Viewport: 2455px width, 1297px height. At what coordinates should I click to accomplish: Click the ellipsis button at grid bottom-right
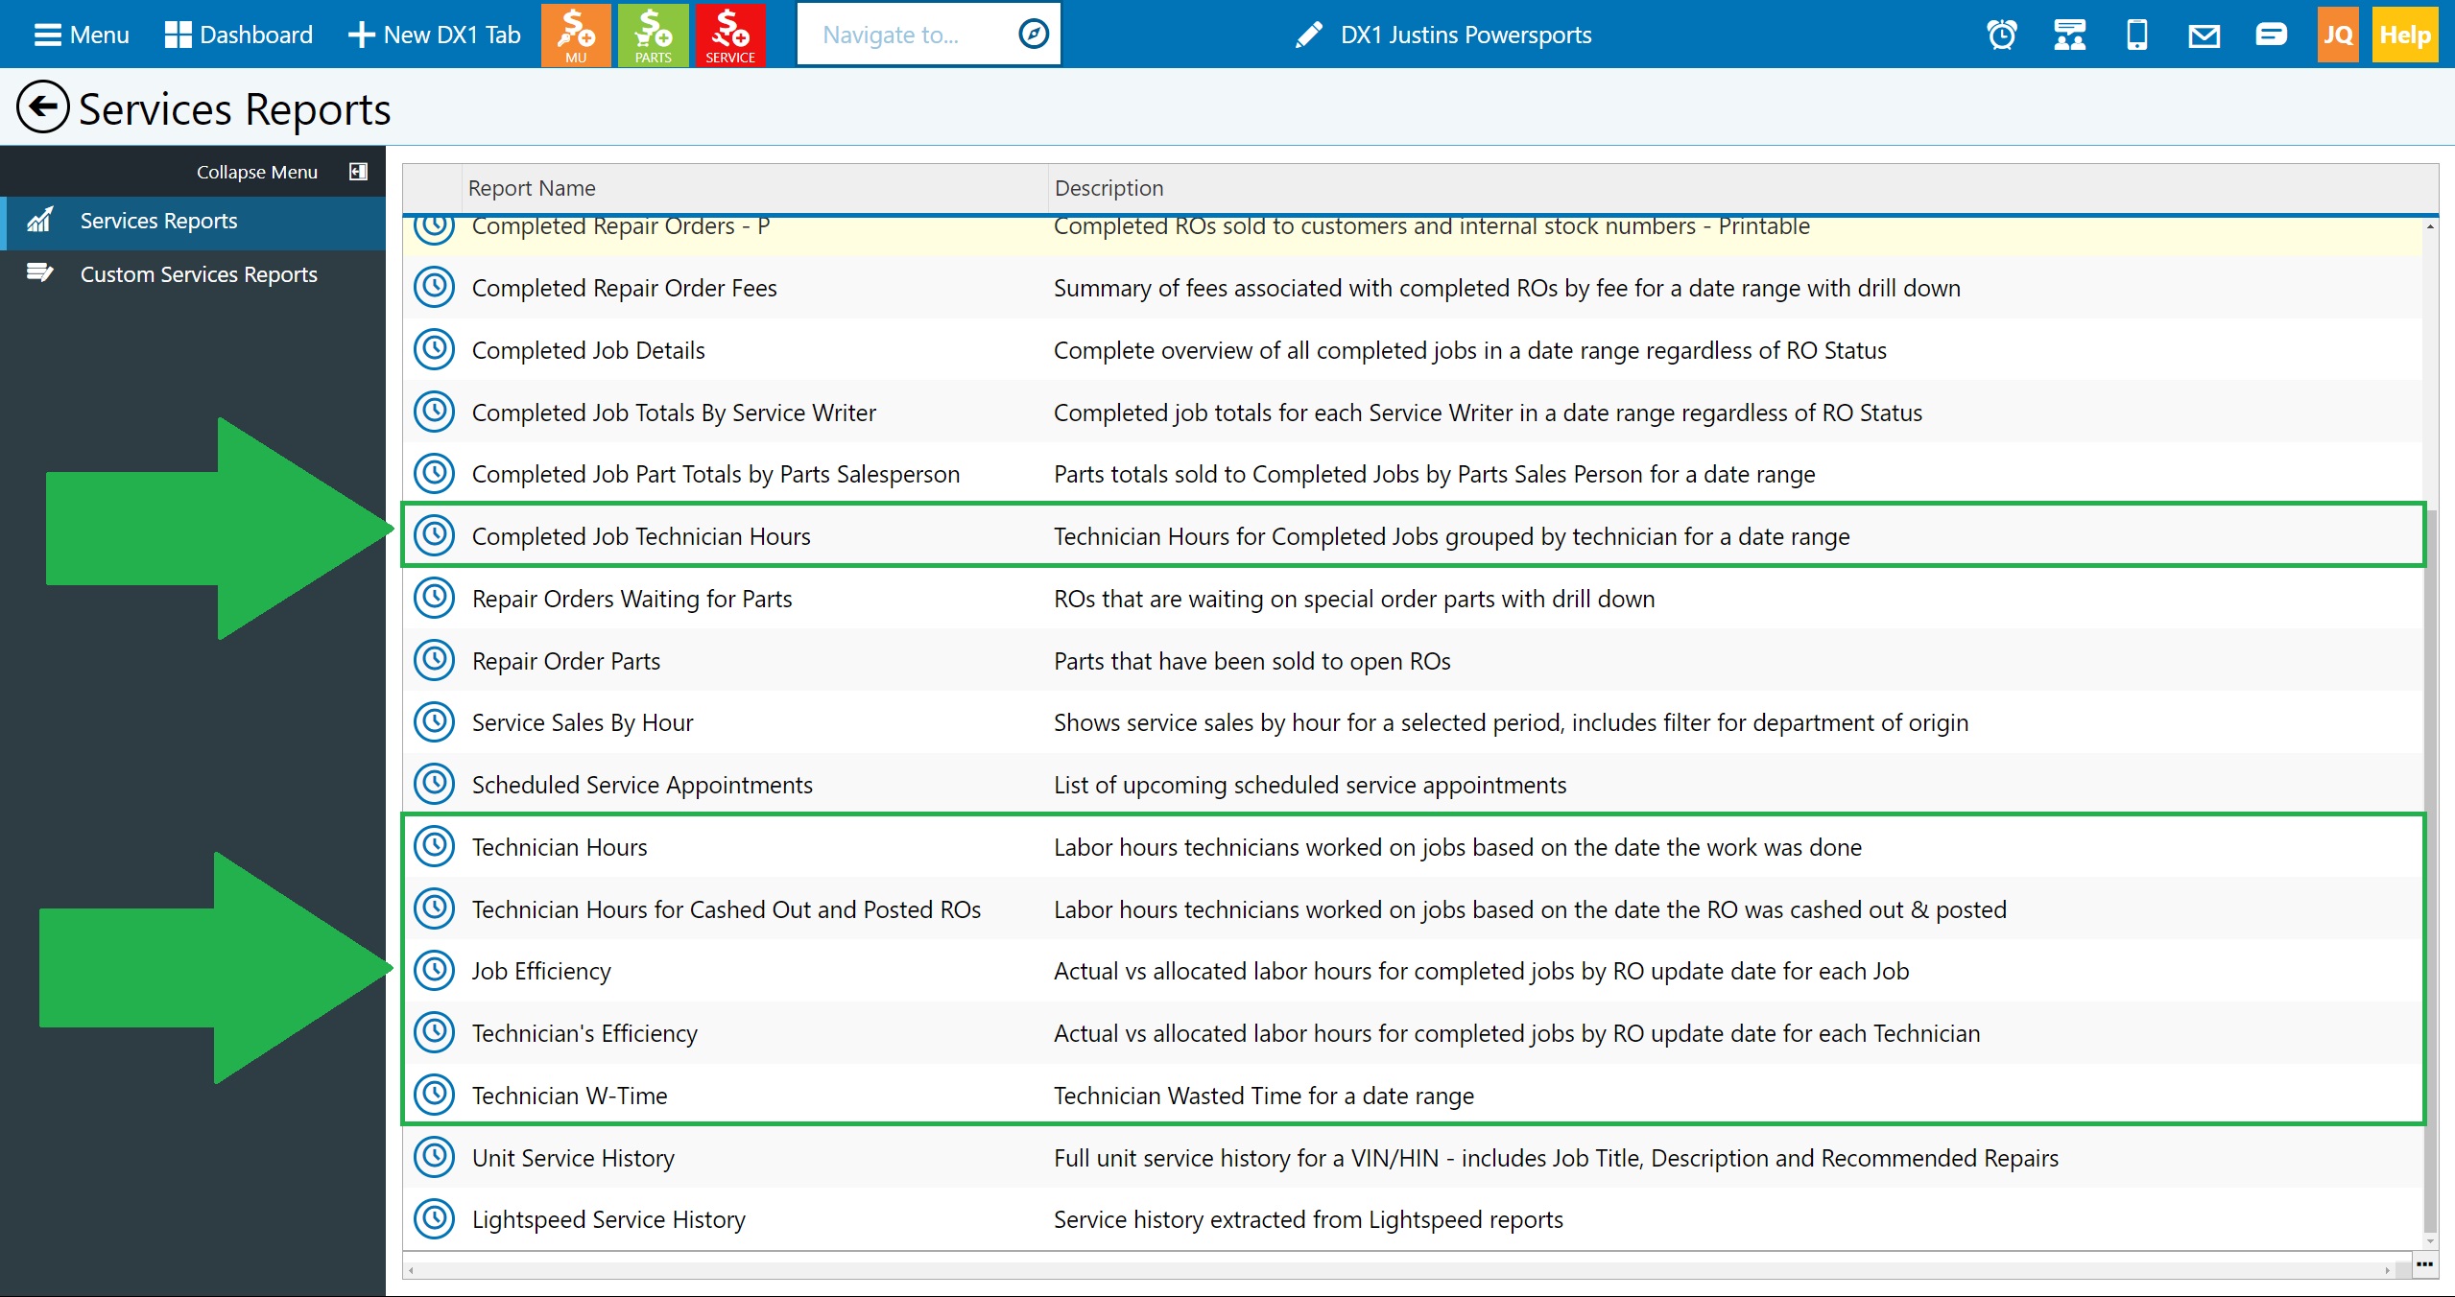pos(2425,1265)
